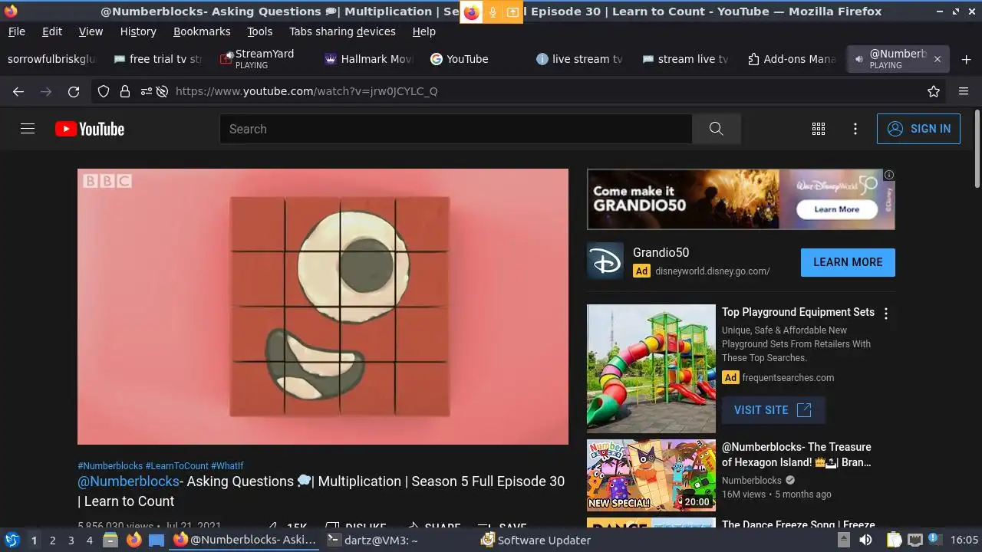Reload the current page
The image size is (982, 552).
[x=74, y=91]
